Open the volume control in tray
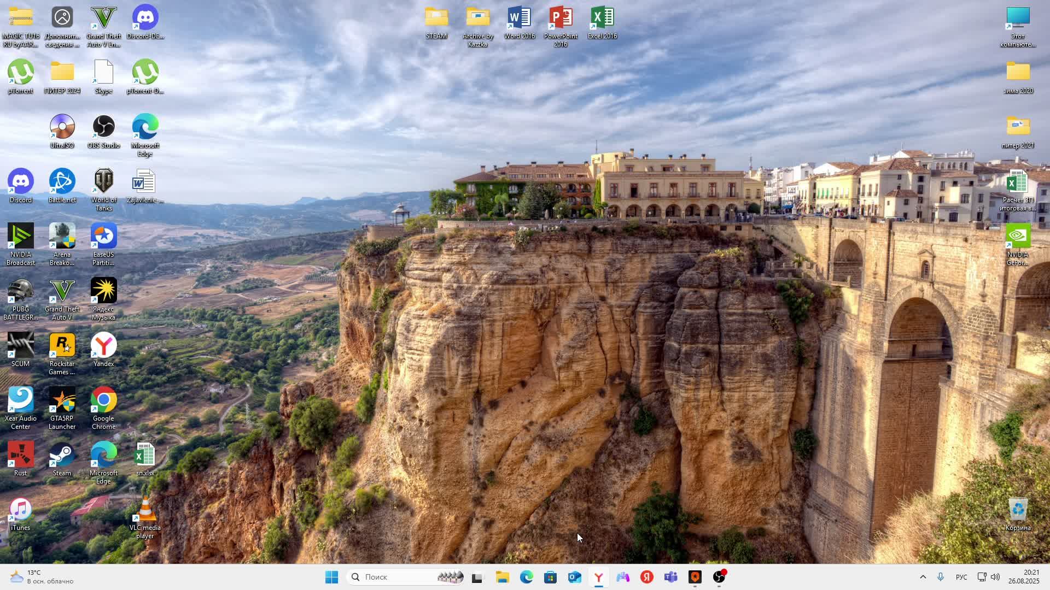The height and width of the screenshot is (590, 1050). click(x=995, y=577)
